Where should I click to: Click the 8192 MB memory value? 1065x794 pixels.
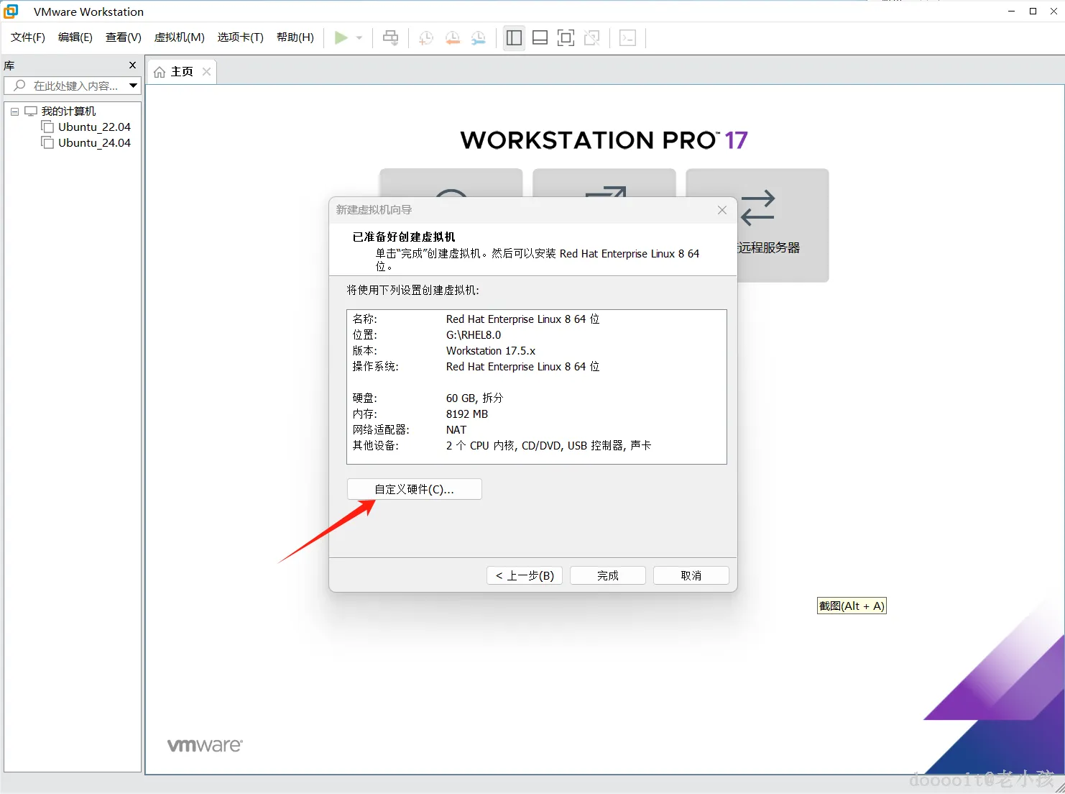coord(467,414)
